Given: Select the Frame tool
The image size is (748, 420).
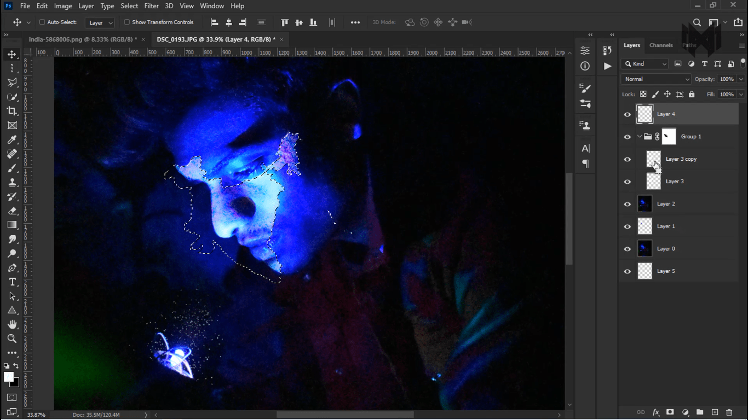Looking at the screenshot, I should [x=12, y=125].
